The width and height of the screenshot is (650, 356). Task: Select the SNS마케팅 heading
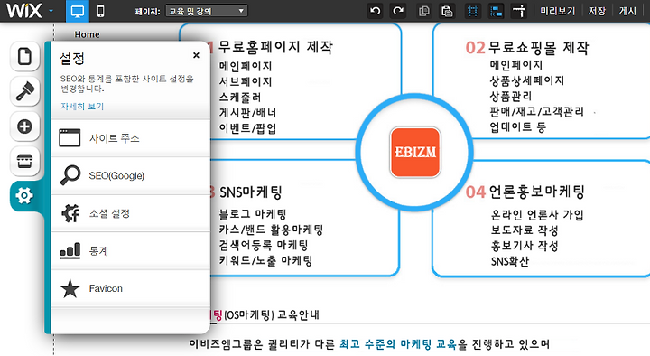250,192
